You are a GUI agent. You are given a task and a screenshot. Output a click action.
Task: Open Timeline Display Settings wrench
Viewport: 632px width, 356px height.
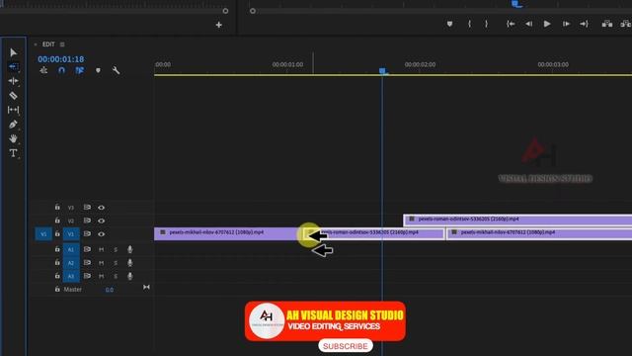pos(117,70)
